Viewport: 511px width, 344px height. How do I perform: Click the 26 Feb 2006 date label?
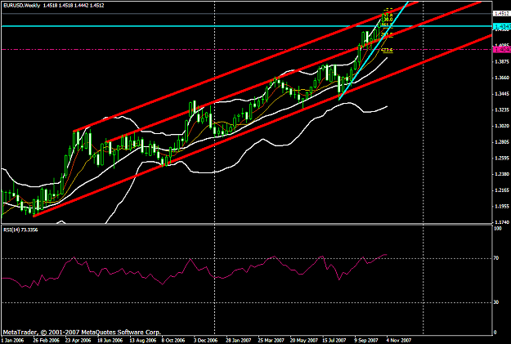point(46,341)
